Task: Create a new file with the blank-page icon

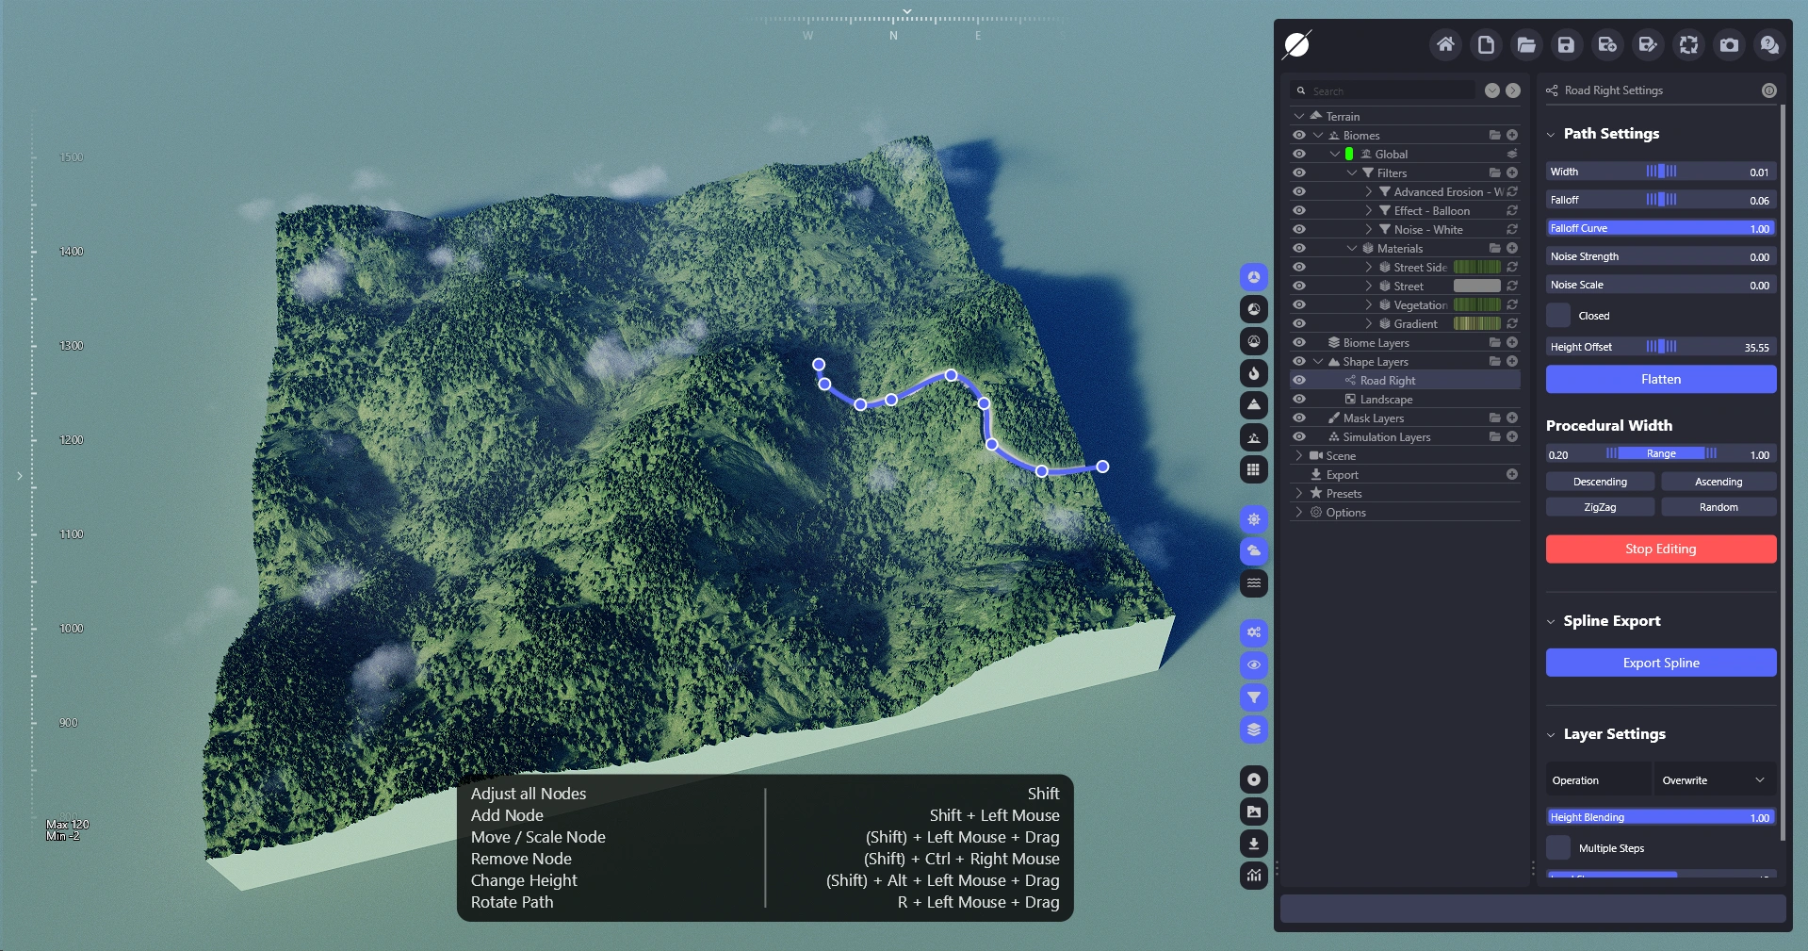Action: [1486, 44]
